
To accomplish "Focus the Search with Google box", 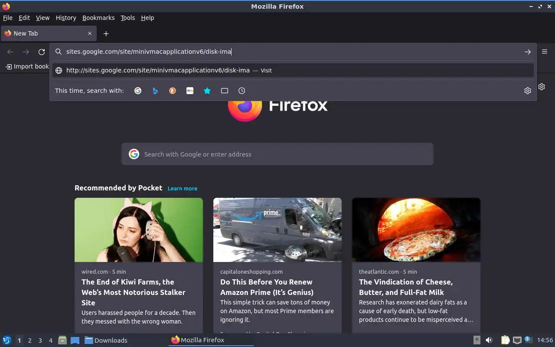I will 277,154.
